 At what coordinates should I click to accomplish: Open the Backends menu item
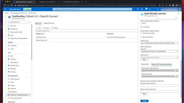tap(13, 69)
